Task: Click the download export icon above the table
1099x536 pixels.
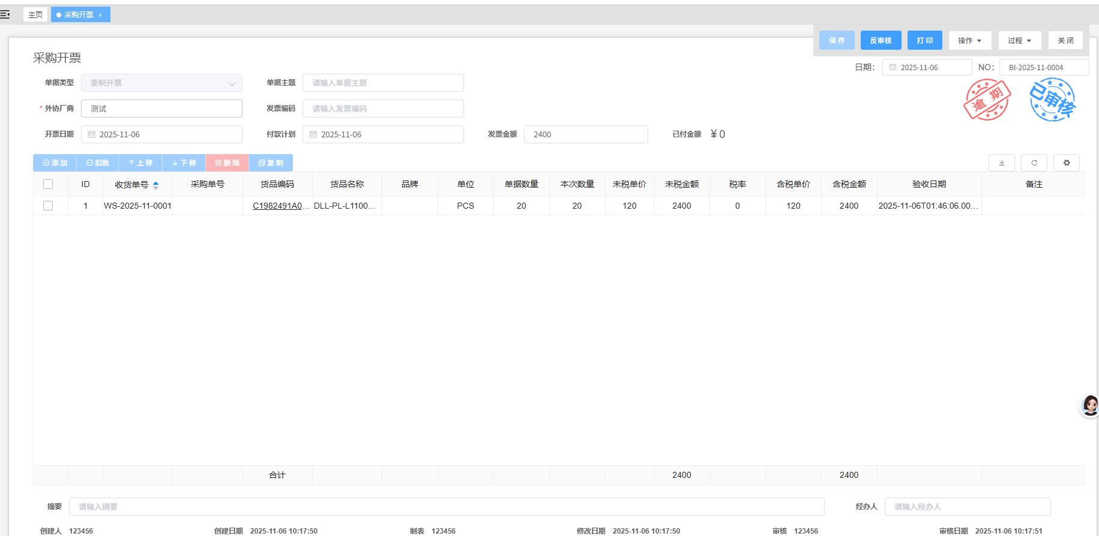Action: (x=1001, y=163)
